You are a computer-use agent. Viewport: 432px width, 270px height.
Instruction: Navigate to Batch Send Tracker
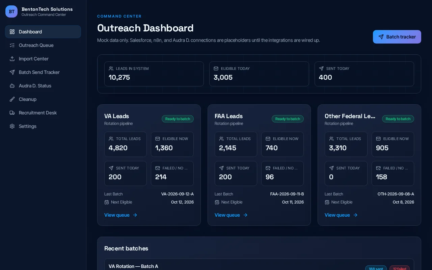coord(43,72)
